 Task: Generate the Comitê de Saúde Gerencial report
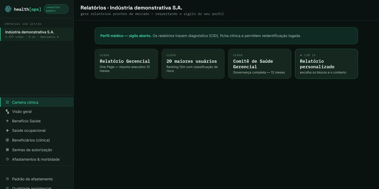coord(260,64)
